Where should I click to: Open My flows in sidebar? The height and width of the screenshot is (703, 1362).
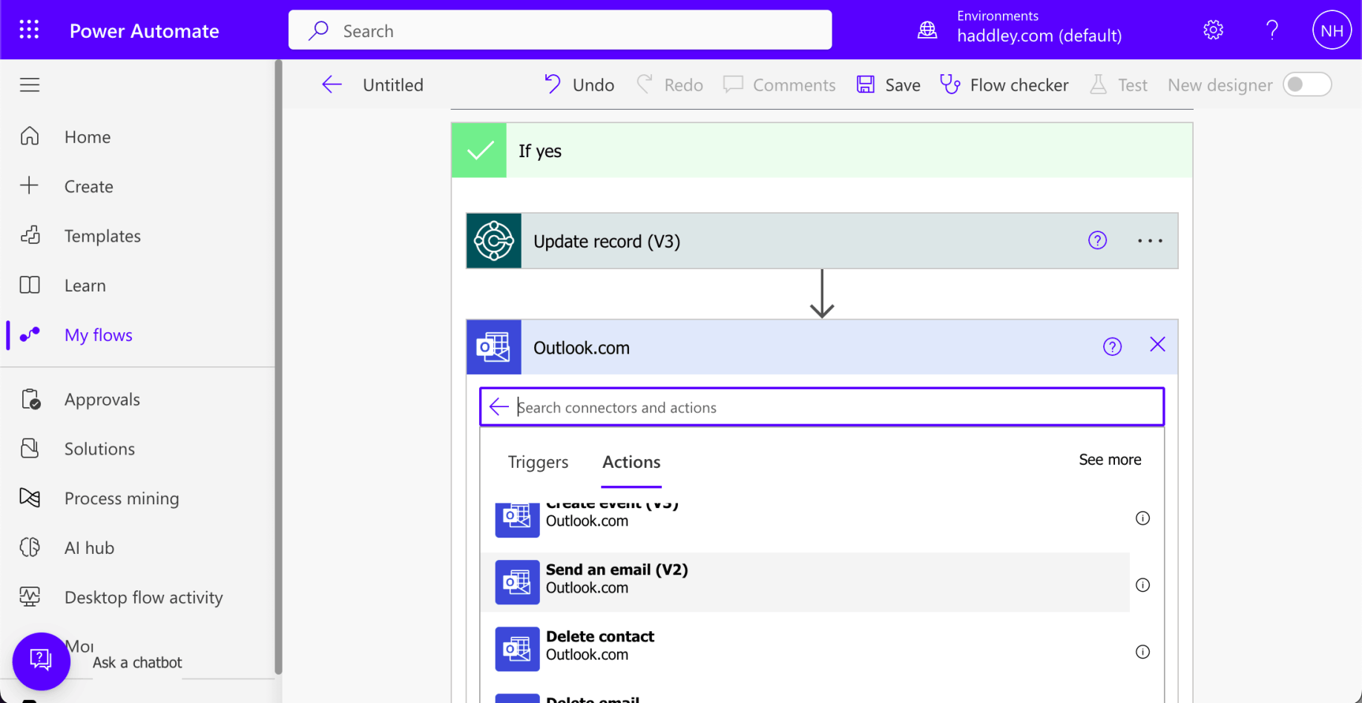(x=98, y=335)
